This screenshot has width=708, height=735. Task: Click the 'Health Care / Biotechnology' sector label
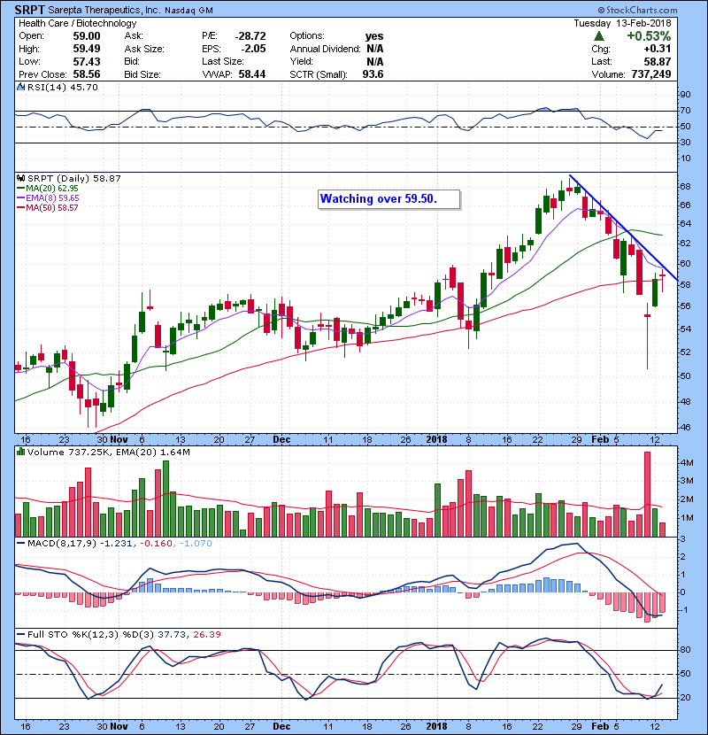(x=77, y=23)
